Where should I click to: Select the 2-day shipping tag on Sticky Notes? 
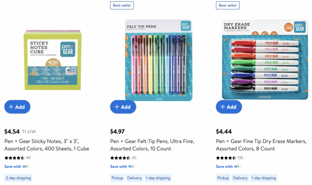coord(18,178)
